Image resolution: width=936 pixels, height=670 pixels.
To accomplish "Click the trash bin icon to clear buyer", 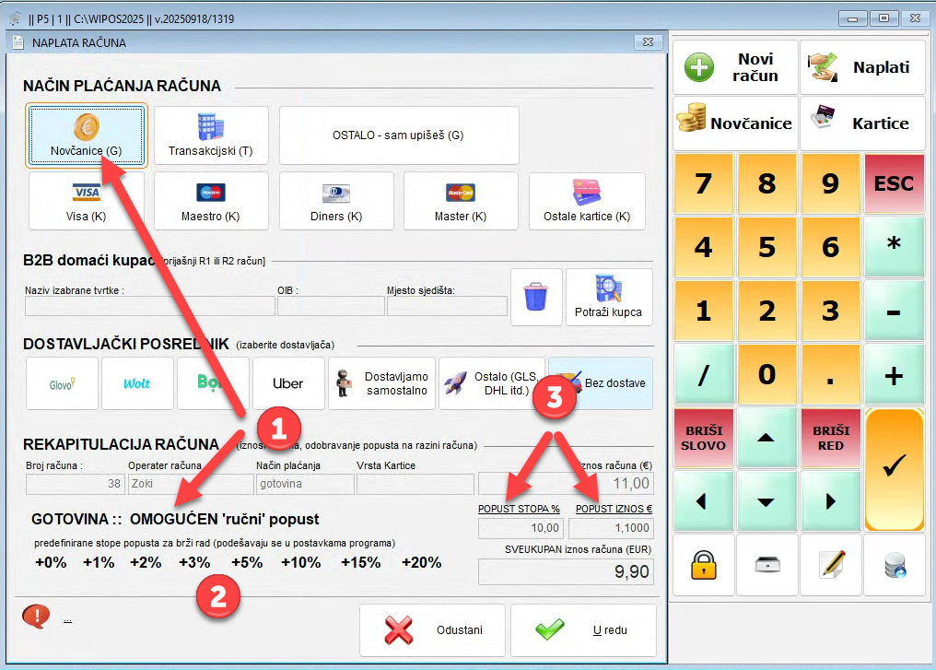I will click(535, 298).
